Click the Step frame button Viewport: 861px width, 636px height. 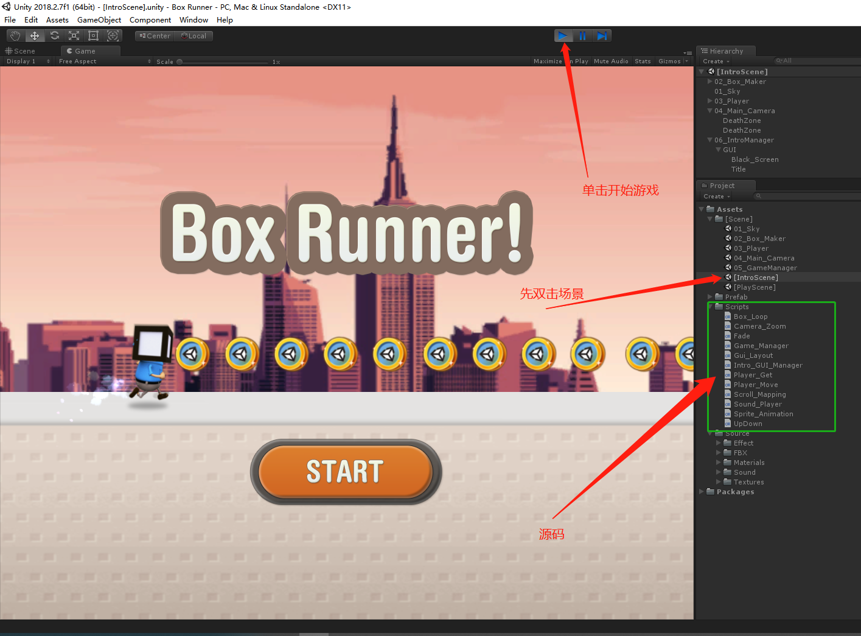(x=602, y=36)
